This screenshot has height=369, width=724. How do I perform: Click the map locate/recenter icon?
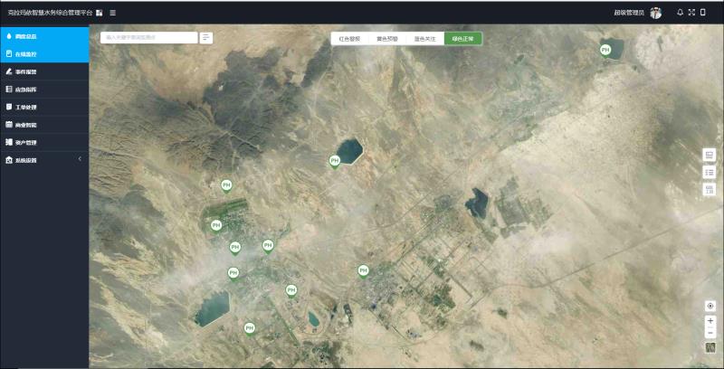click(x=710, y=306)
